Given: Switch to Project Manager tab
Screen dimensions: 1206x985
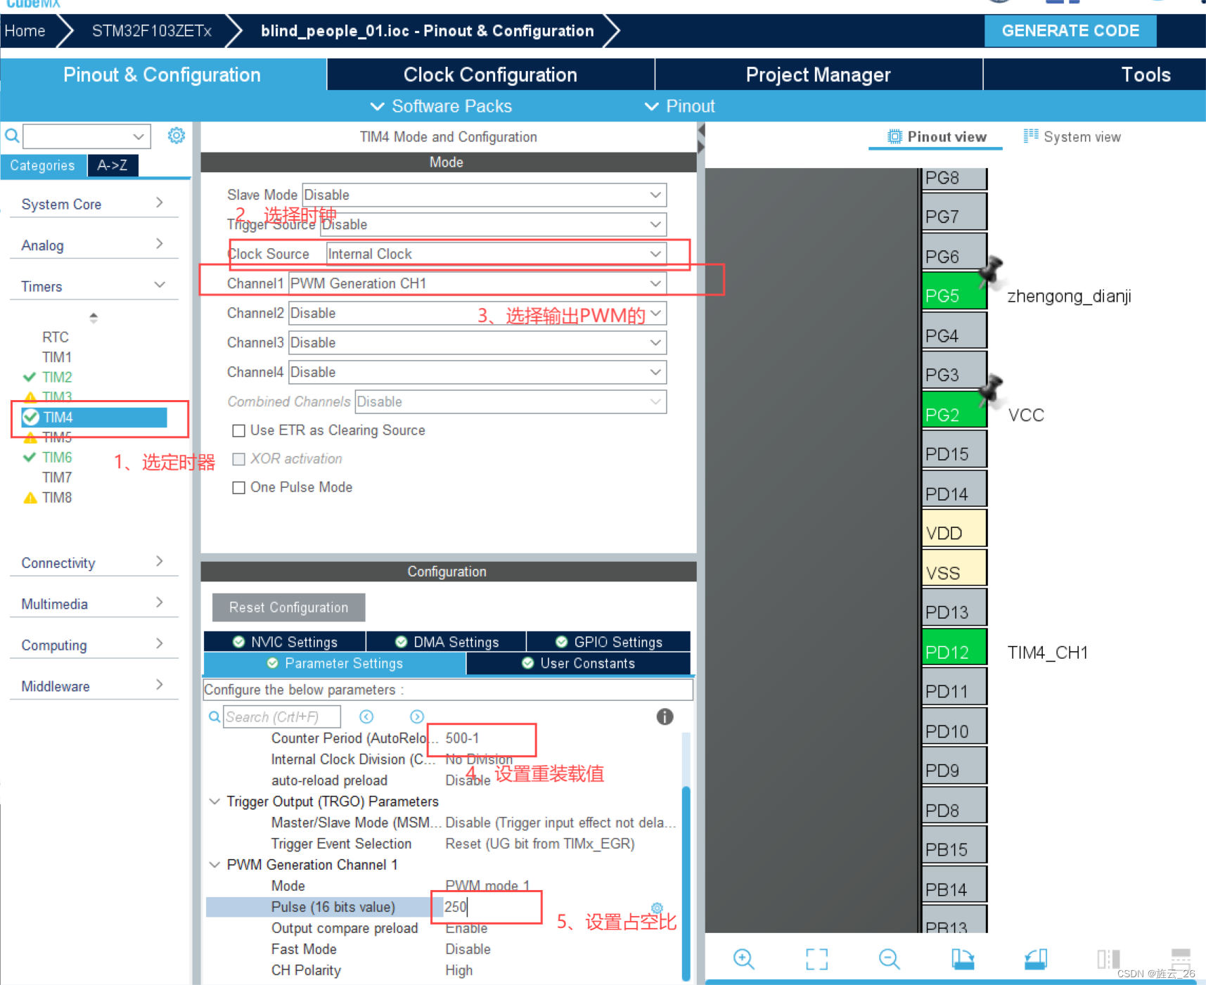Looking at the screenshot, I should [x=818, y=75].
